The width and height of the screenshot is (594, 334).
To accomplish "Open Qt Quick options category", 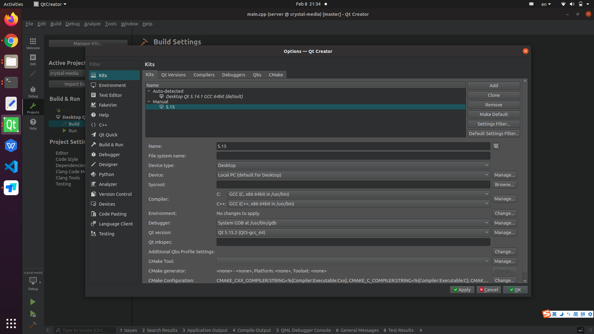I will click(114, 135).
